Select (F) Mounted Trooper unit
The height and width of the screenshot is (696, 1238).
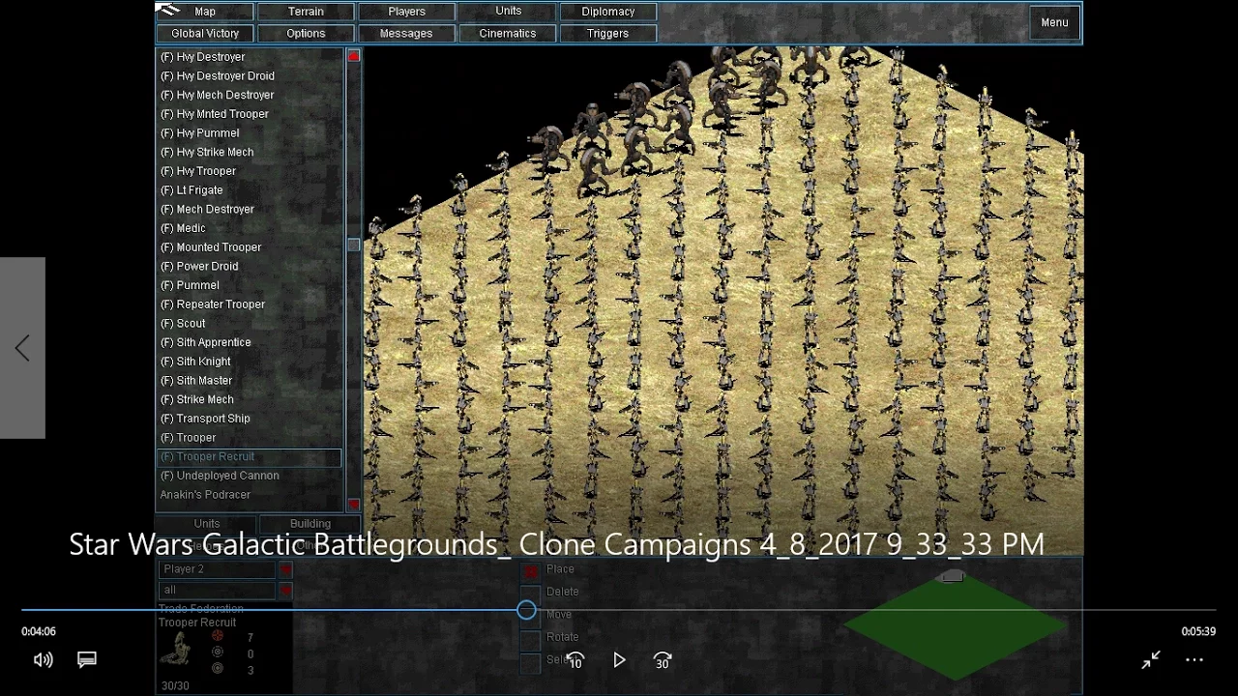pyautogui.click(x=250, y=247)
